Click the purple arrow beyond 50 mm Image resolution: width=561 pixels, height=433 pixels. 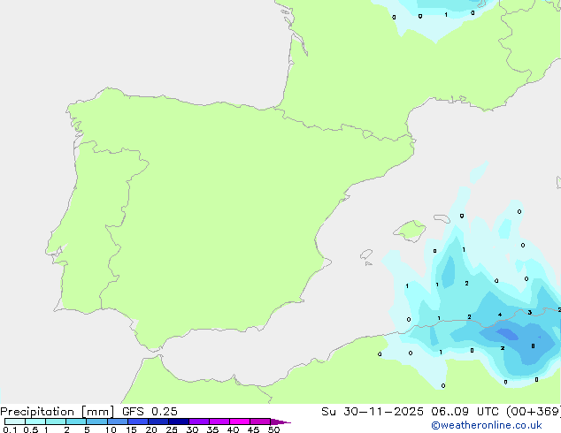point(280,422)
